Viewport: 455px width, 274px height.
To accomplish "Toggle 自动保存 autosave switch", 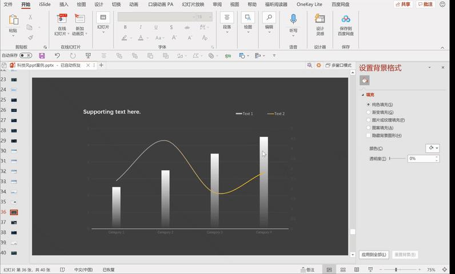I will pos(26,55).
